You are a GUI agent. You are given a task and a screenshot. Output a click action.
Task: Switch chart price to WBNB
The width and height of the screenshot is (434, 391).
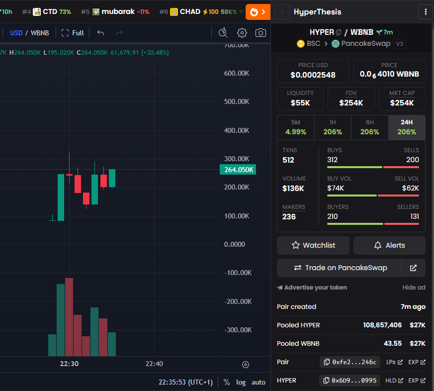(x=40, y=33)
